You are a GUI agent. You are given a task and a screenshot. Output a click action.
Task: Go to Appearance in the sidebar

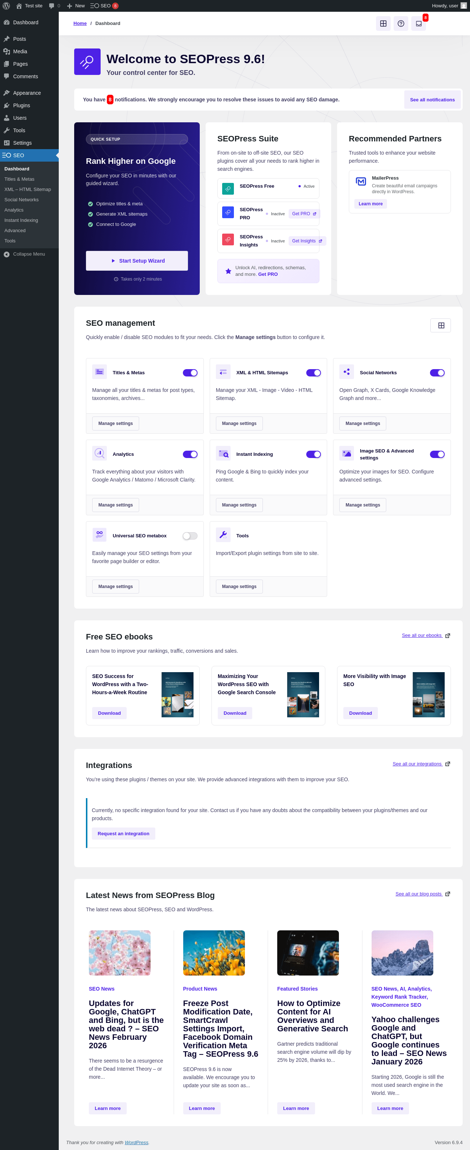point(29,93)
